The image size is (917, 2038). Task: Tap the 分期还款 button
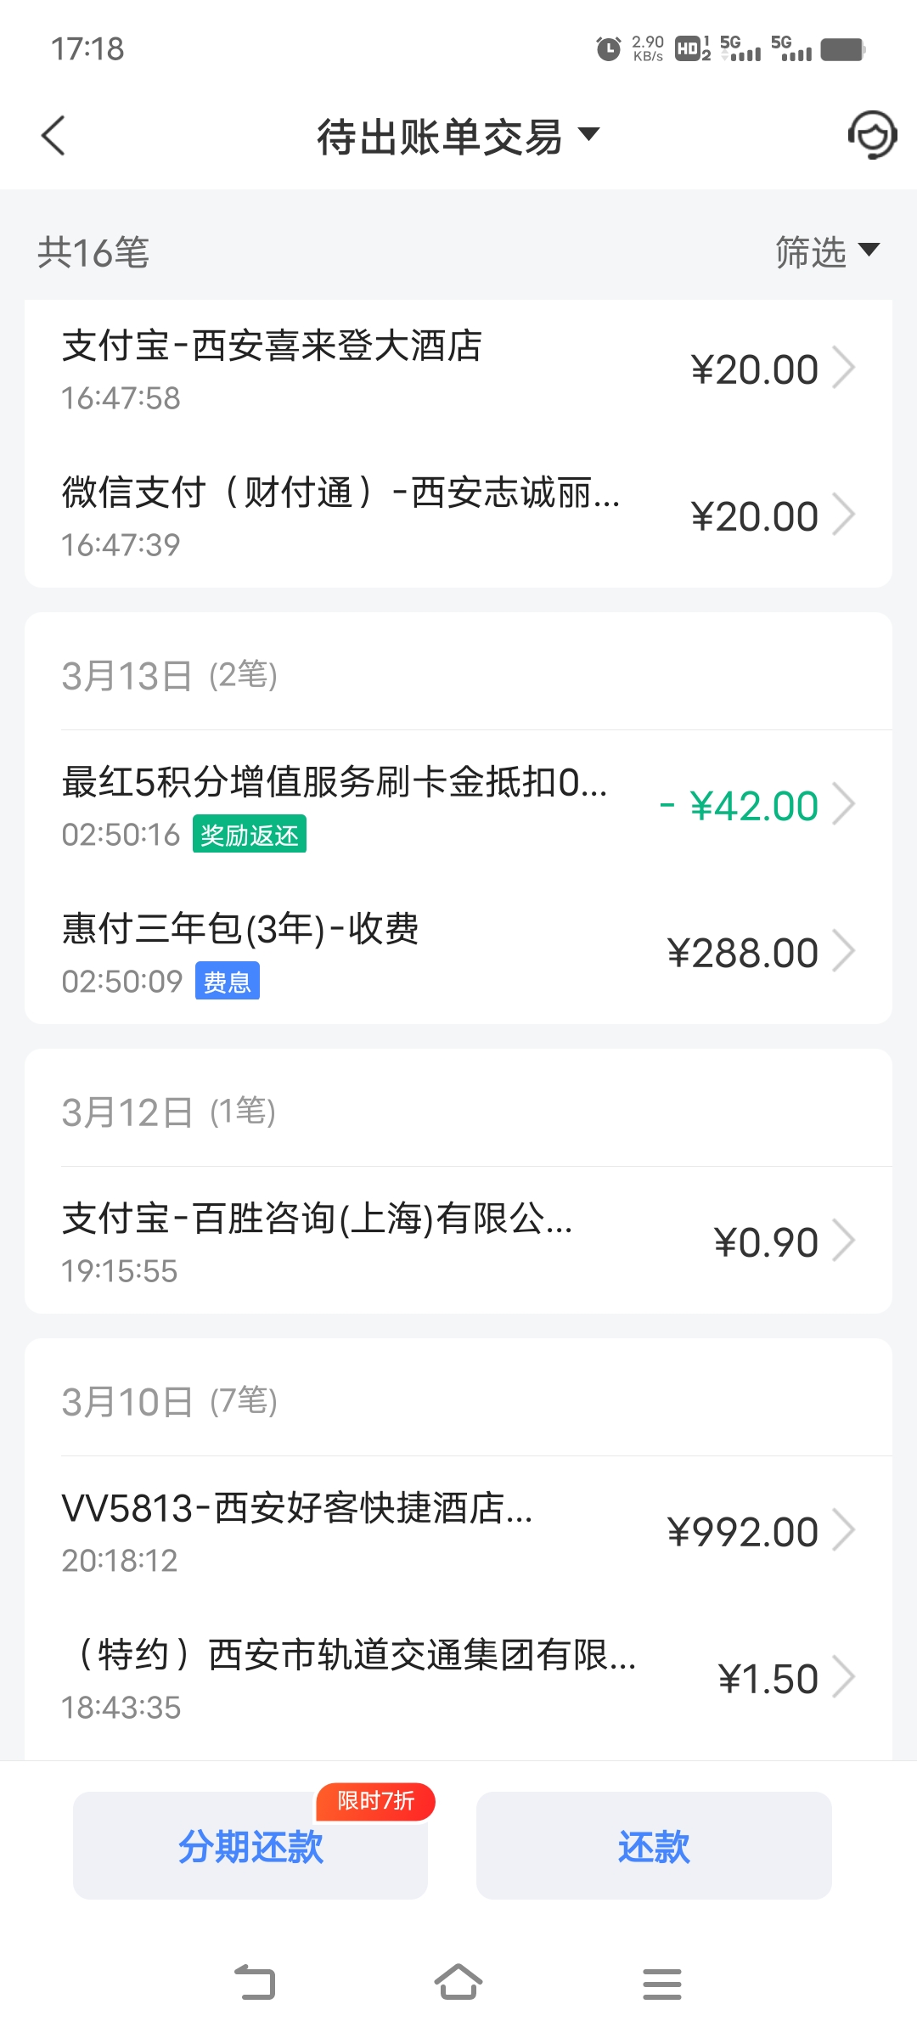[250, 1846]
